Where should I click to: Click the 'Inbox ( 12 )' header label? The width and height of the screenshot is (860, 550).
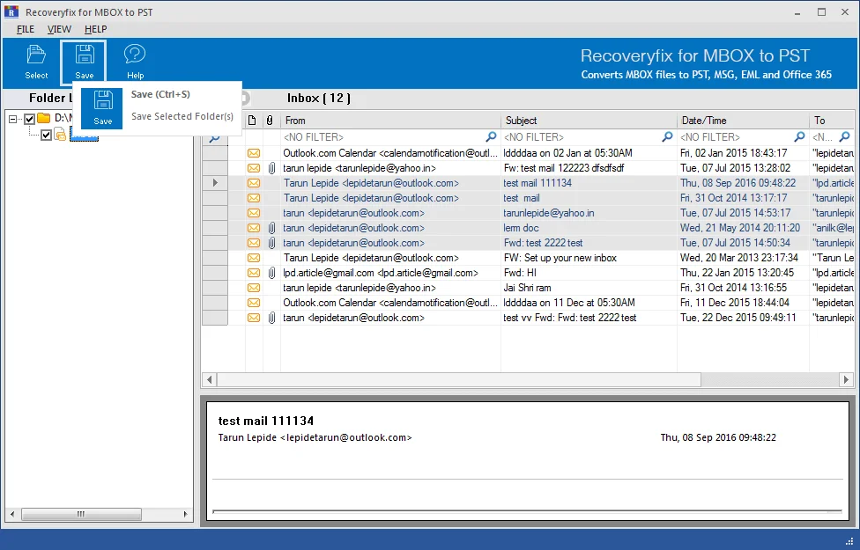[x=319, y=98]
